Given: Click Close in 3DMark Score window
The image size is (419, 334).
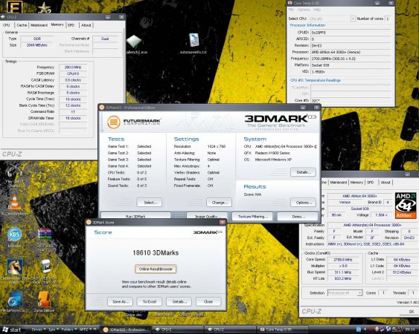Looking at the screenshot, I should pos(208,301).
